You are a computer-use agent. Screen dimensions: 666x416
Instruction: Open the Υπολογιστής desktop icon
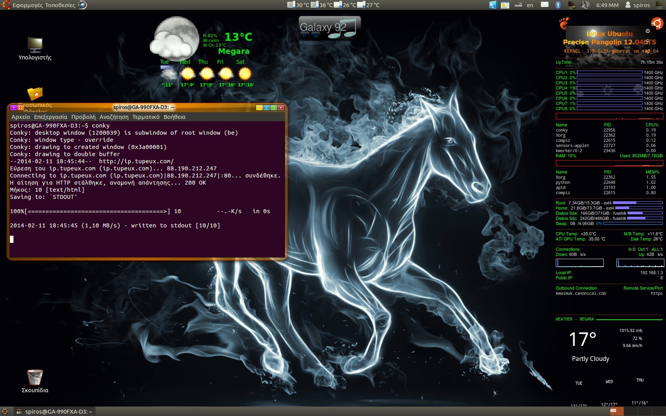35,45
